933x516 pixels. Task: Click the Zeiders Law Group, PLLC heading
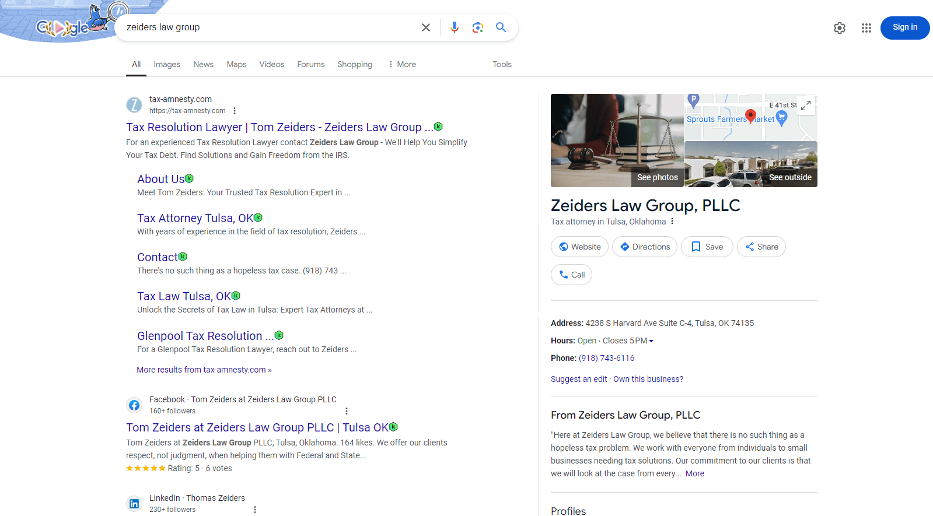click(x=645, y=205)
